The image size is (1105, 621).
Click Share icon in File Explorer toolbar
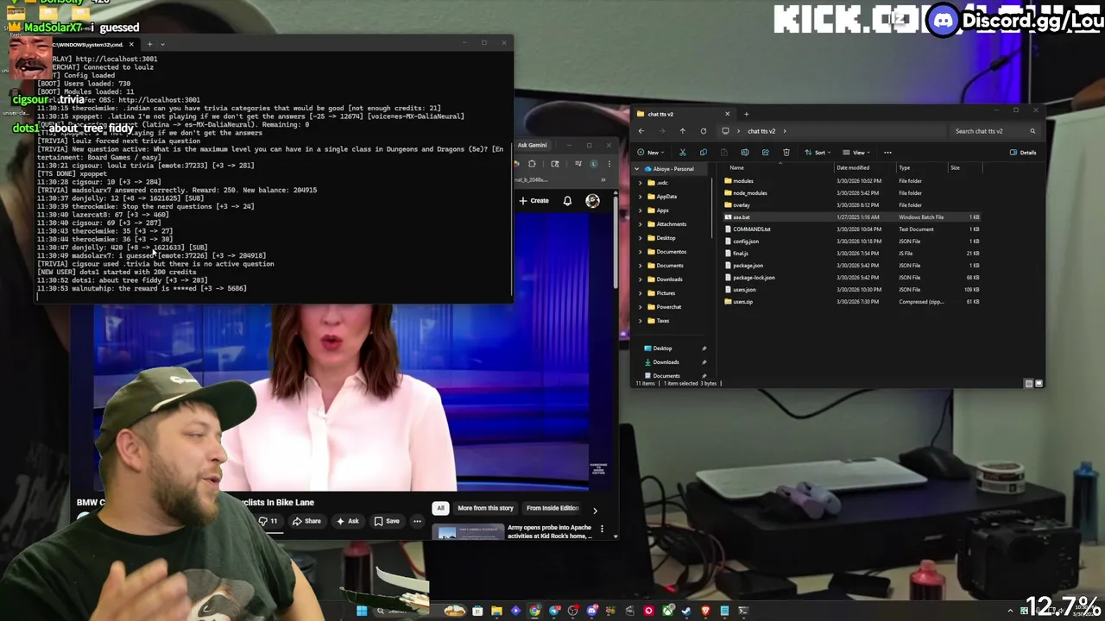(x=765, y=153)
